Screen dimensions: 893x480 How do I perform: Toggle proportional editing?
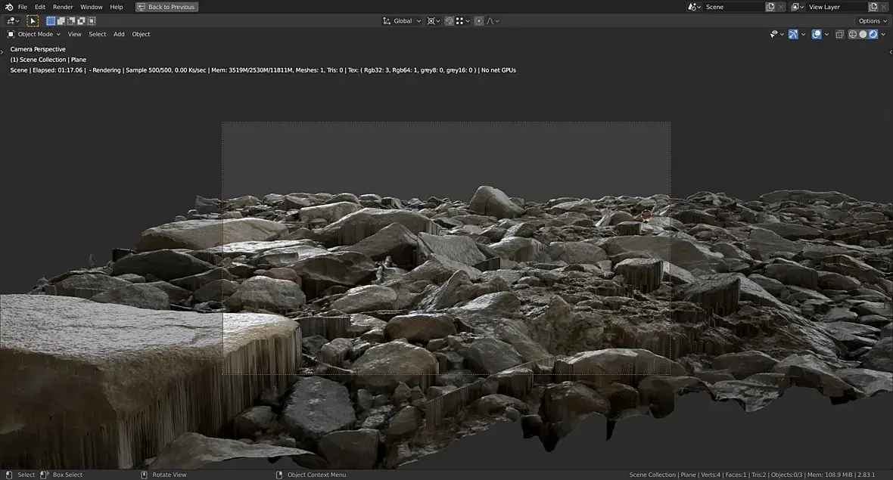(479, 21)
